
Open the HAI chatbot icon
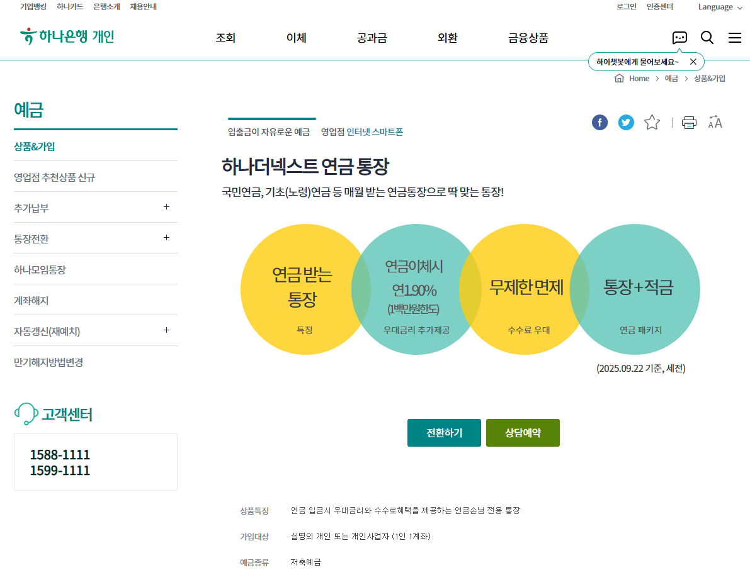click(679, 37)
